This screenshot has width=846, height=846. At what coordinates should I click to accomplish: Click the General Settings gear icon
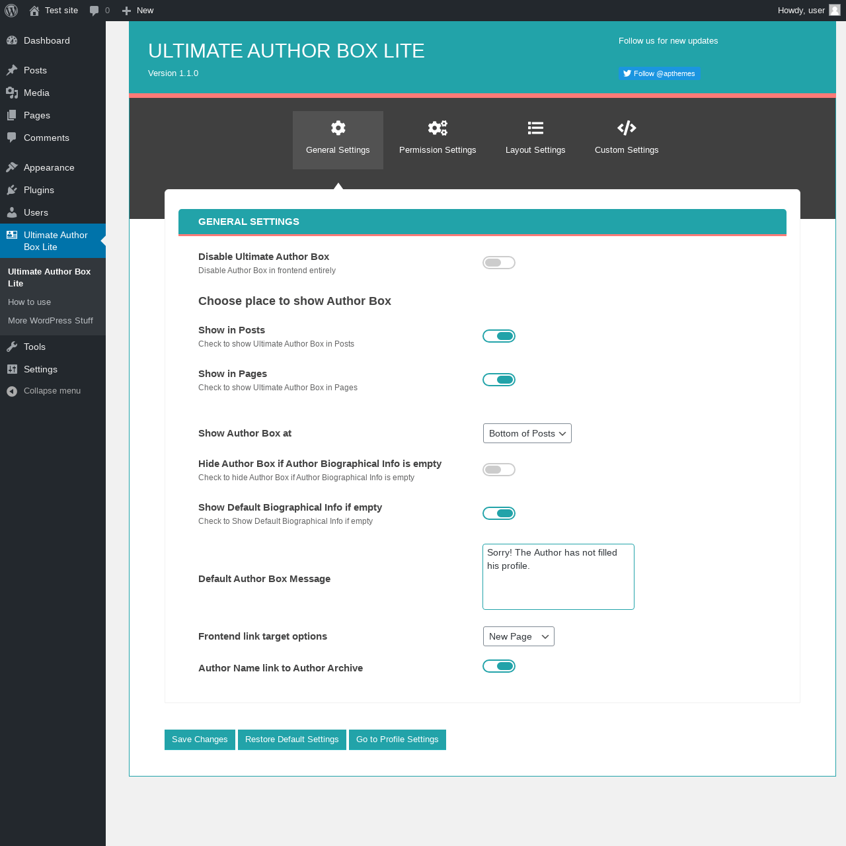(338, 128)
